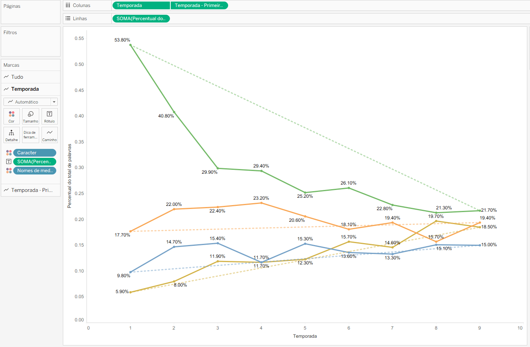This screenshot has height=347, width=530.
Task: Open the Rótulo label settings
Action: 49,116
